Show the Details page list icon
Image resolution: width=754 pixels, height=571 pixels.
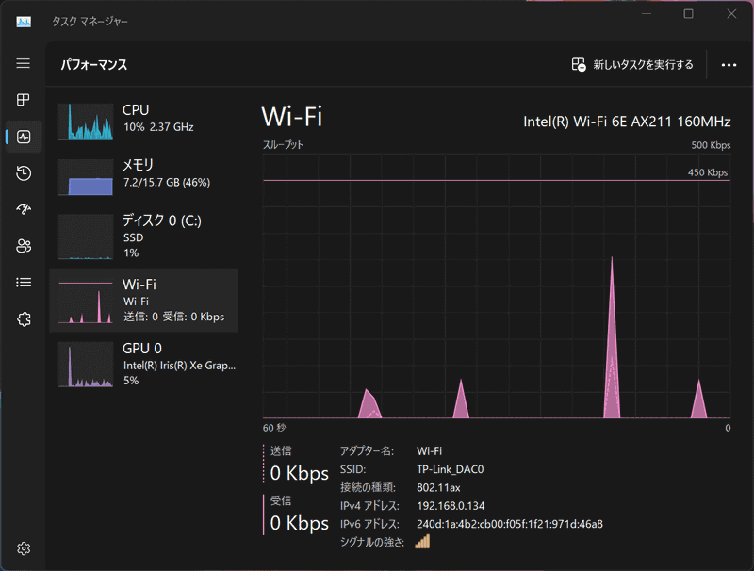pyautogui.click(x=24, y=283)
